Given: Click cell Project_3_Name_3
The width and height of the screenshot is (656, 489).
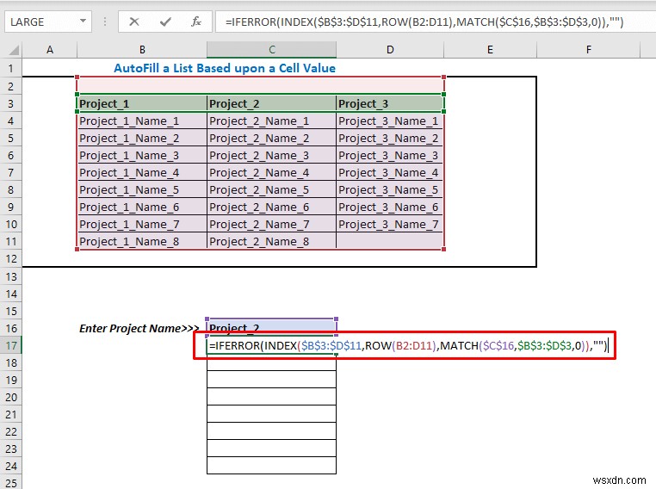Looking at the screenshot, I should [x=390, y=155].
